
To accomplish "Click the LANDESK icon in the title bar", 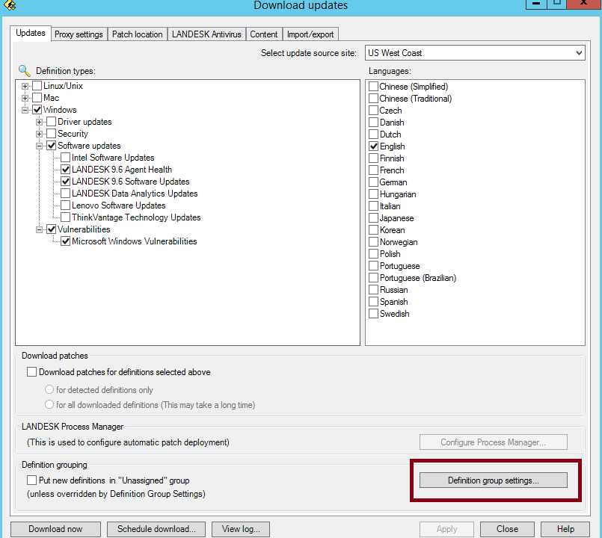I will pos(10,6).
